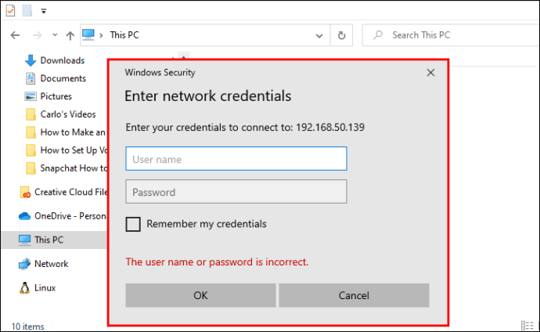Switch to details view in status bar

click(521, 326)
